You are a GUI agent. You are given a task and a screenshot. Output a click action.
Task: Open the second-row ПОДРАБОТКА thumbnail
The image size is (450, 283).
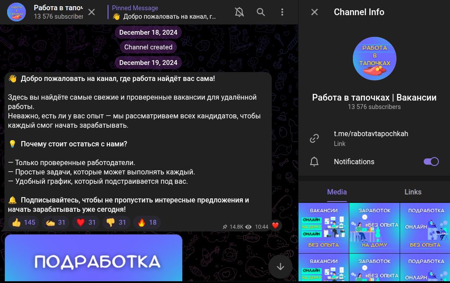[x=425, y=267]
